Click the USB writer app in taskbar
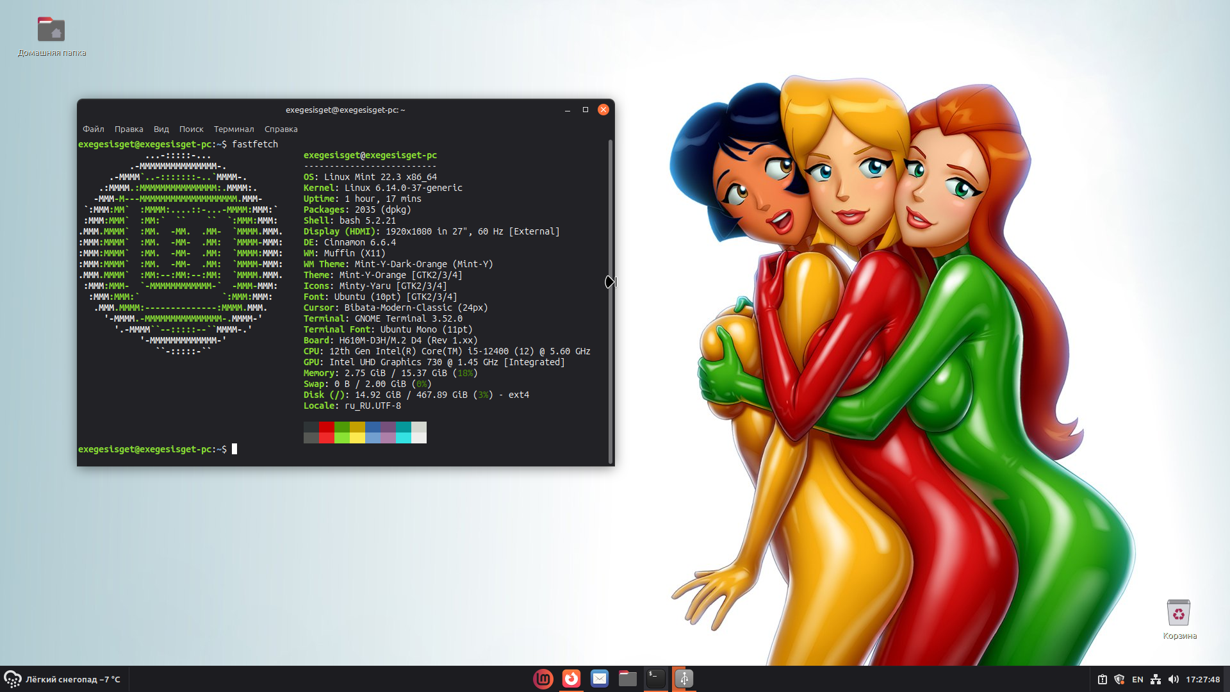The height and width of the screenshot is (692, 1230). pyautogui.click(x=684, y=679)
